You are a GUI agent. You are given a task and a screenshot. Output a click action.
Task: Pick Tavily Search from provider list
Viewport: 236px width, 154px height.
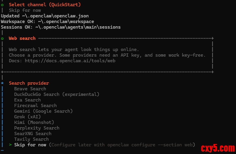(x=31, y=139)
